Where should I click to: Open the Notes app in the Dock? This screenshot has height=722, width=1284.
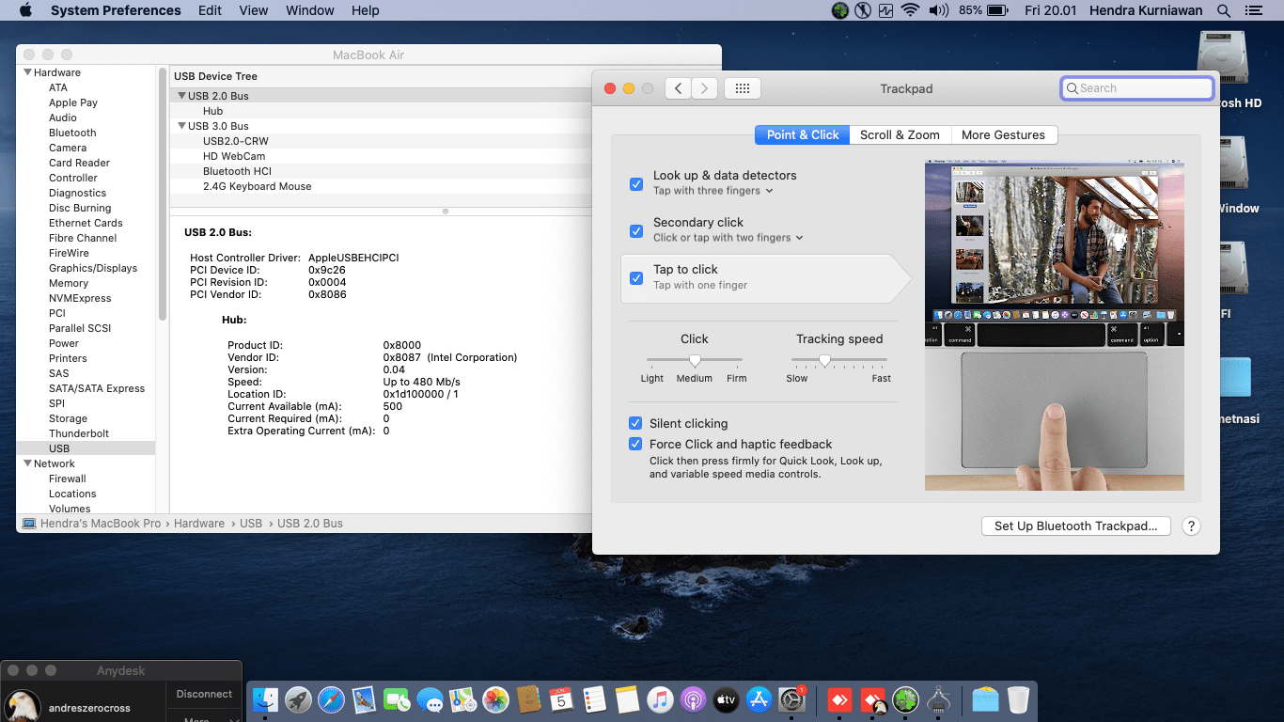(x=628, y=699)
